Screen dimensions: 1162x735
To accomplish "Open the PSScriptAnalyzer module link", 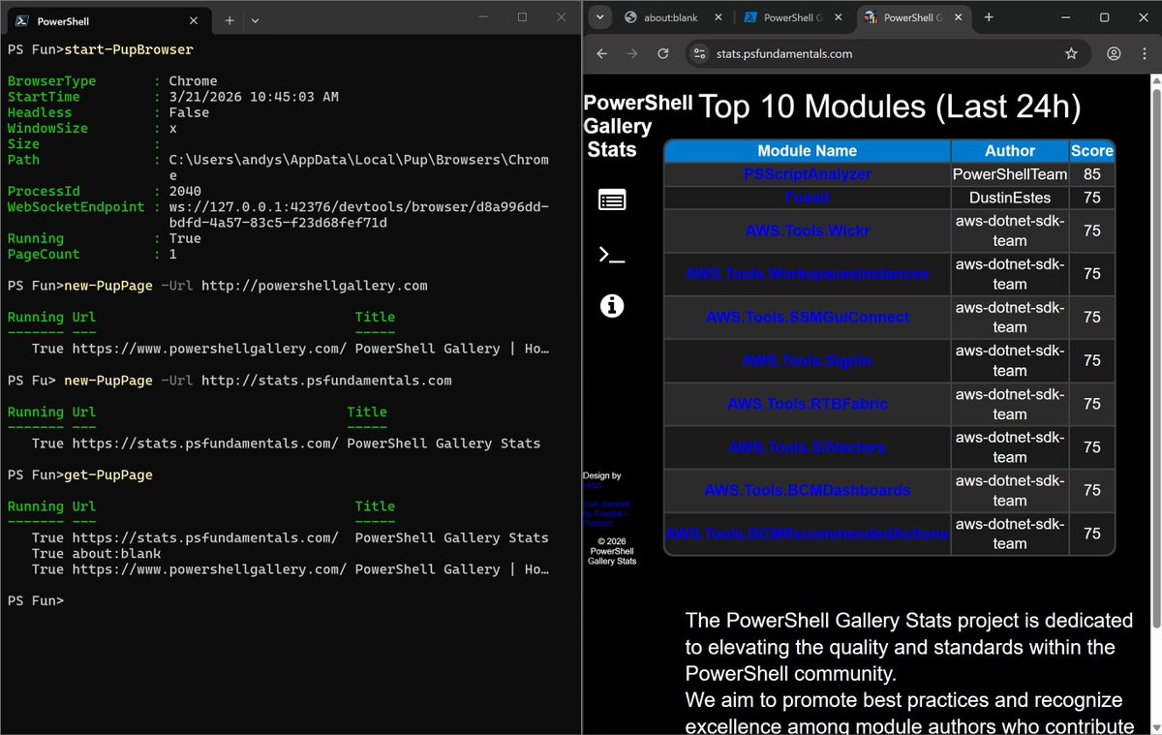I will 807,175.
